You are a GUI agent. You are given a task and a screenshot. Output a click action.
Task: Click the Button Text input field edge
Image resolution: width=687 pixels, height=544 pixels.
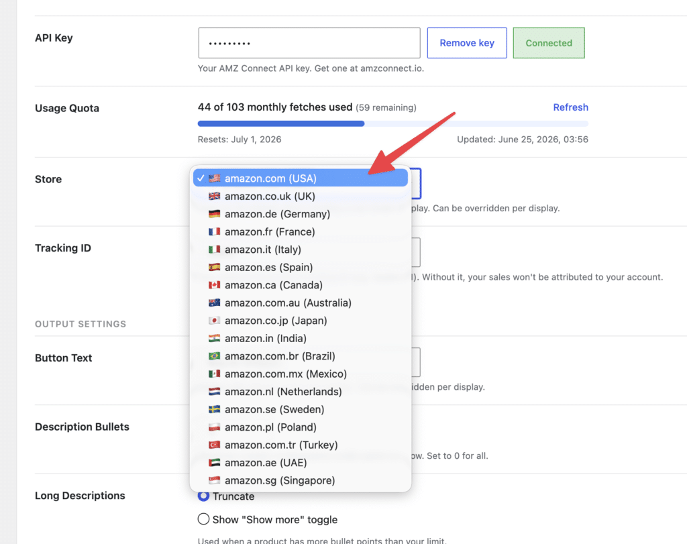click(416, 362)
